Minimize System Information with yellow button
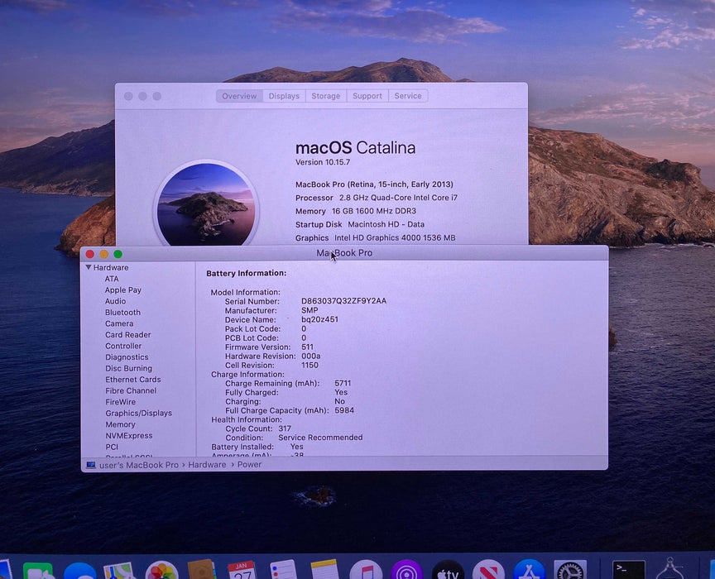This screenshot has height=579, width=715. point(104,254)
